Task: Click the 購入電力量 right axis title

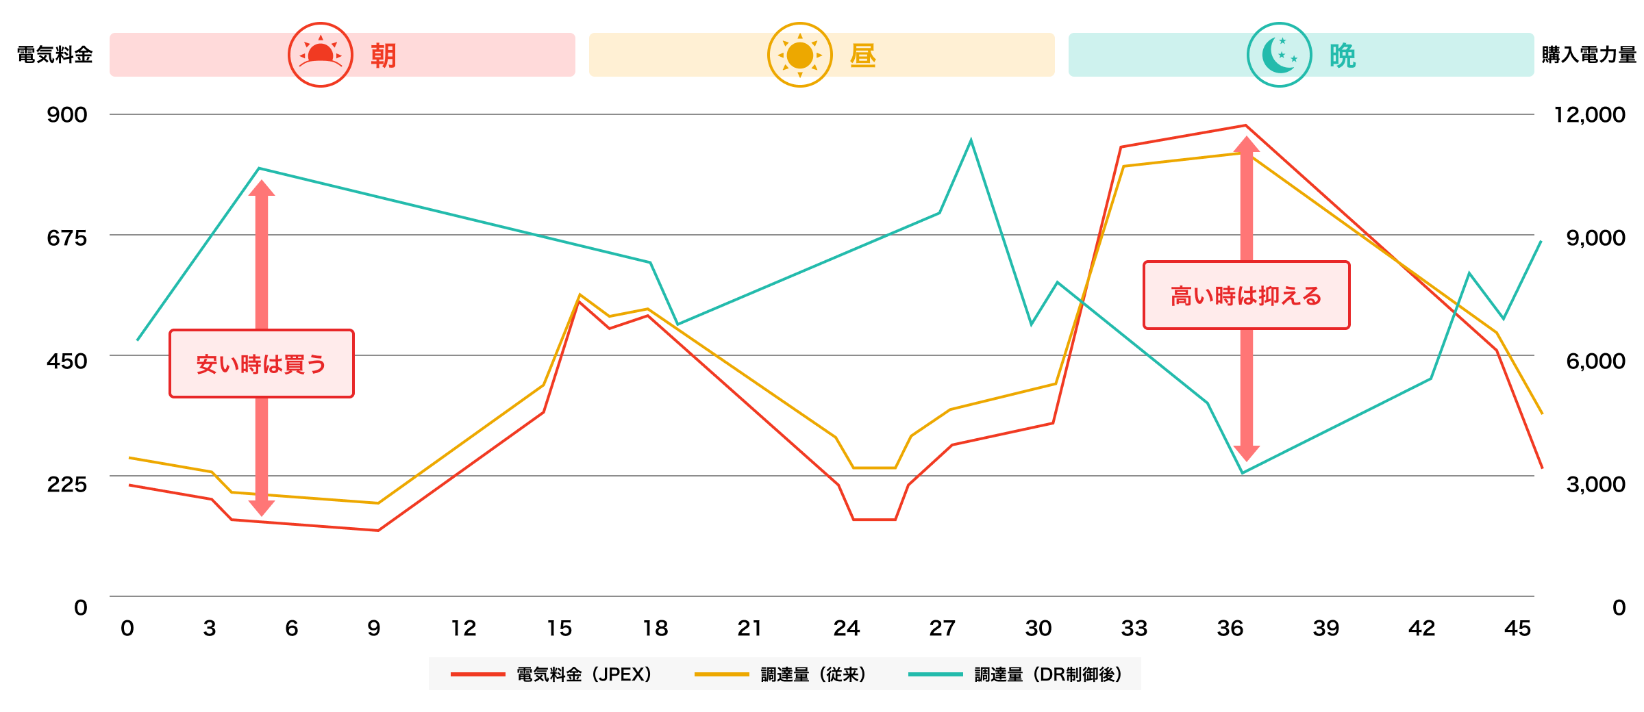Action: (x=1589, y=55)
